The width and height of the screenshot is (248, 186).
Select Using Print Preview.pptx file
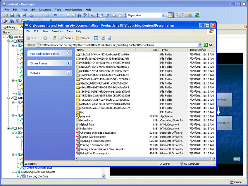(93, 153)
